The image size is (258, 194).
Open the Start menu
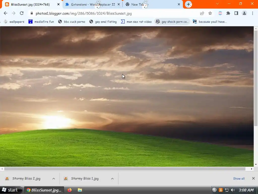[11, 190]
